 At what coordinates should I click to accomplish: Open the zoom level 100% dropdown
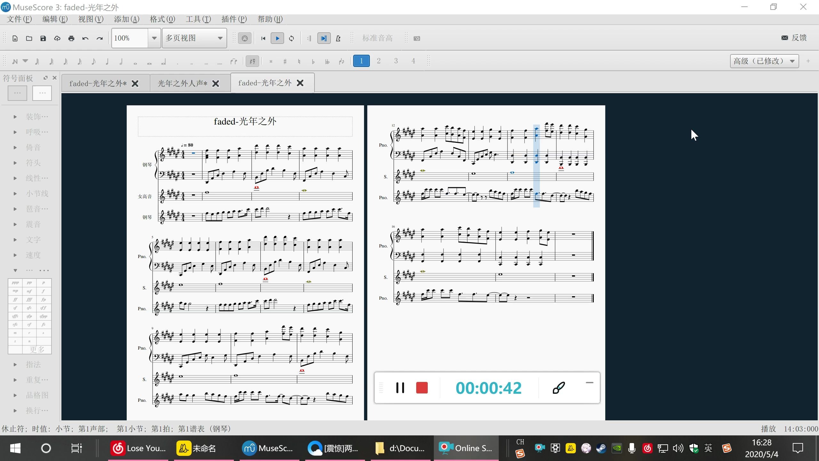pos(154,38)
